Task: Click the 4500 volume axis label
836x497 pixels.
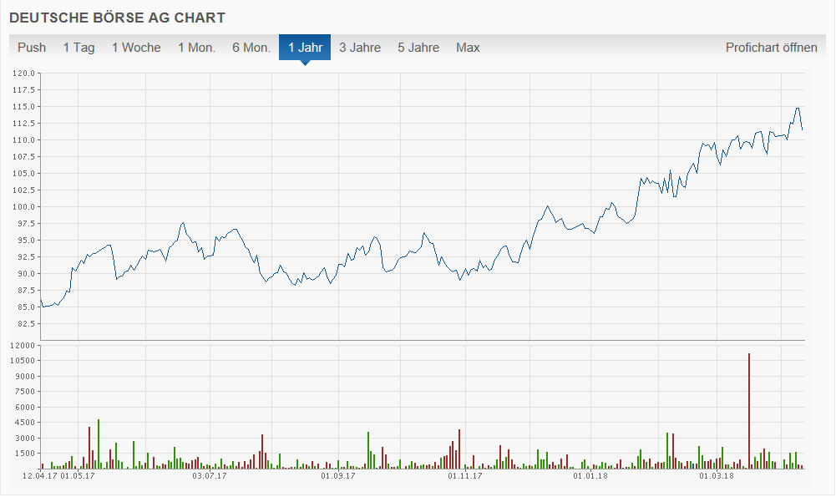Action: click(x=24, y=423)
